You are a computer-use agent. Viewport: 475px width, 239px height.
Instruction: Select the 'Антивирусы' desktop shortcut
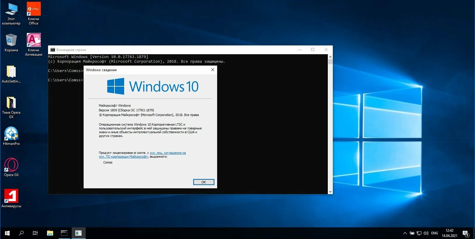11,198
